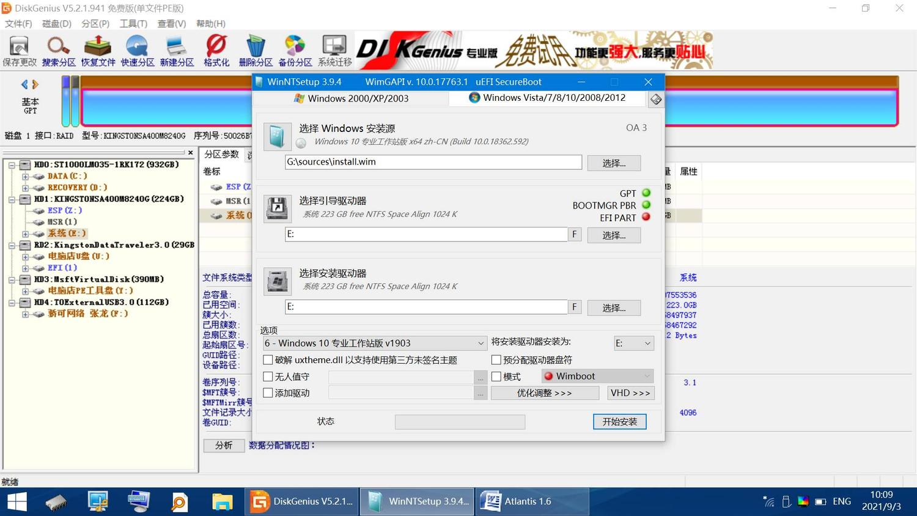The height and width of the screenshot is (516, 917).
Task: Enable the 无人值守 checkbox
Action: click(268, 377)
